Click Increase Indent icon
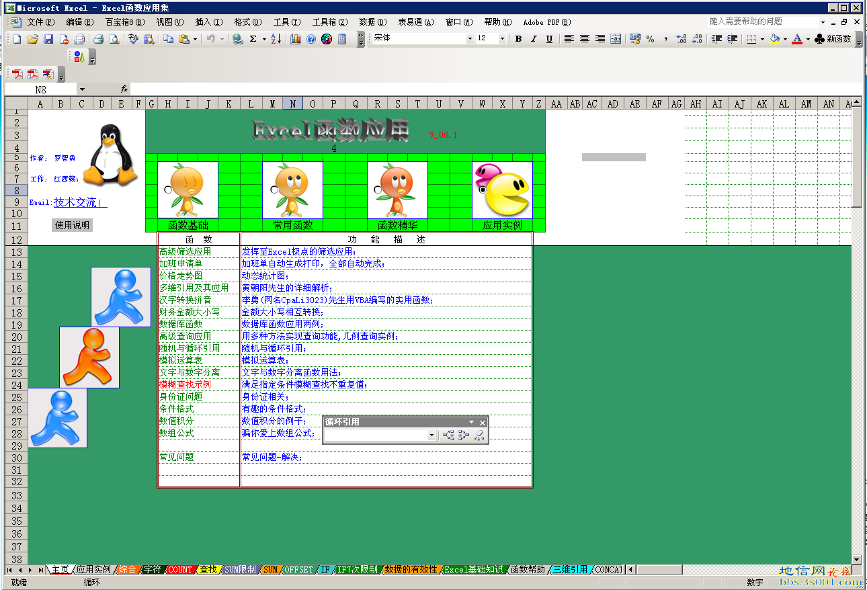This screenshot has height=590, width=867. point(732,39)
